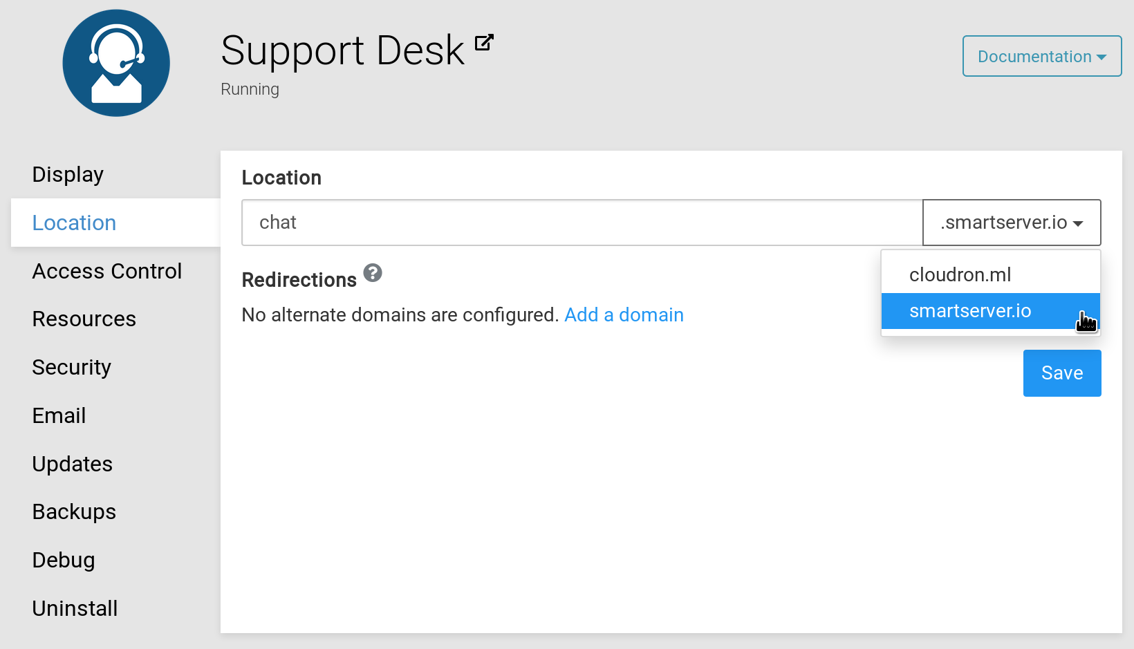Click the chat subdomain input field

[x=581, y=223]
